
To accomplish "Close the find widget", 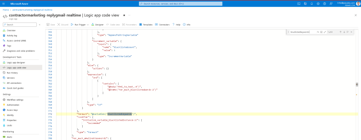I will [x=351, y=32].
